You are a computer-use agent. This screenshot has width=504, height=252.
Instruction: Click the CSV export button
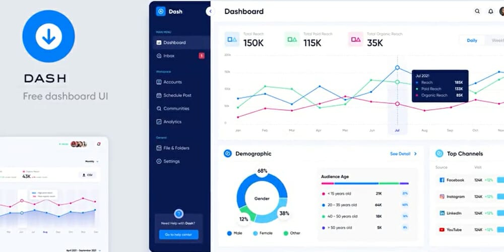coord(88,175)
